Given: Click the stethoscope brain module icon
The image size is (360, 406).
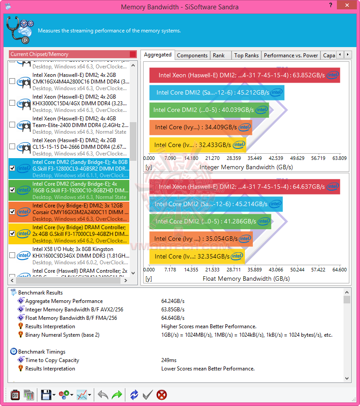Looking at the screenshot, I should [x=20, y=30].
